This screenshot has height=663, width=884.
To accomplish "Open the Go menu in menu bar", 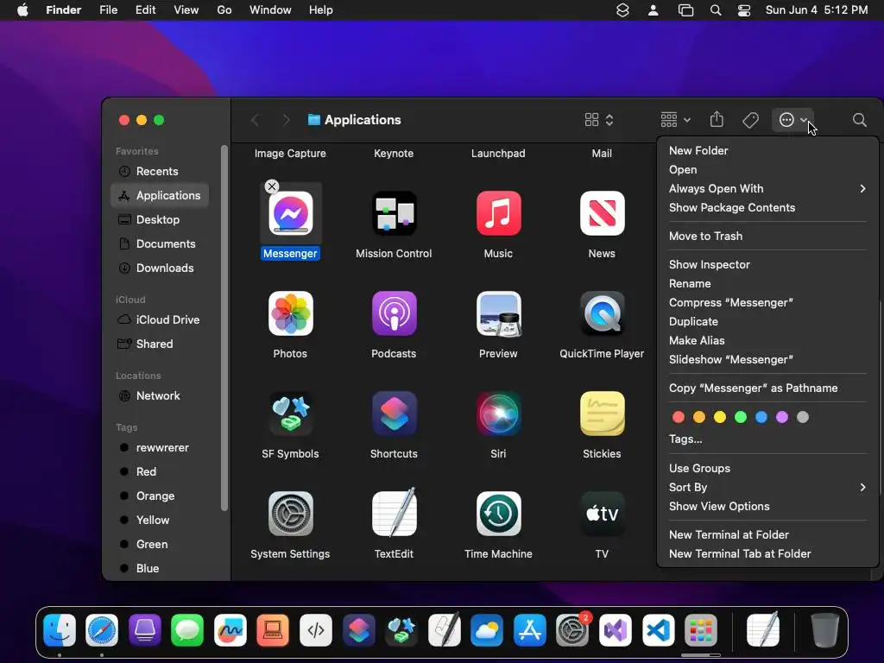I will click(x=224, y=10).
